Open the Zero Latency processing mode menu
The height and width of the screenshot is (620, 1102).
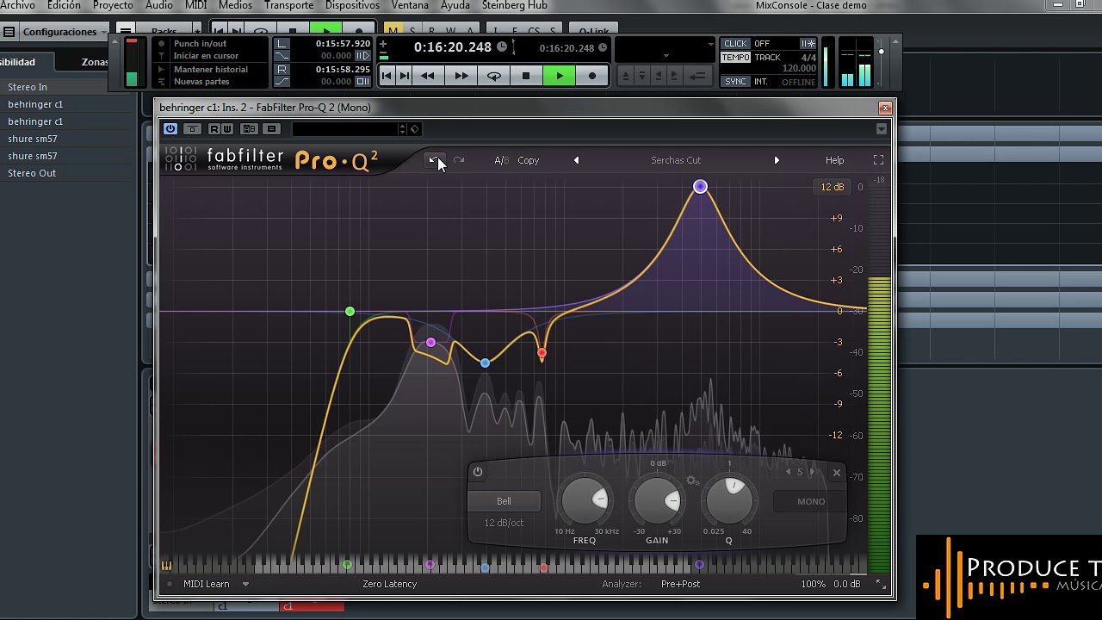click(x=389, y=584)
